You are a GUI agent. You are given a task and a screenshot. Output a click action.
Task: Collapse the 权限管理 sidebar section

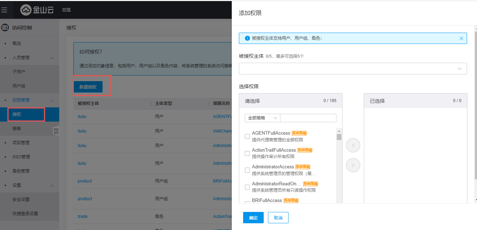(52, 100)
